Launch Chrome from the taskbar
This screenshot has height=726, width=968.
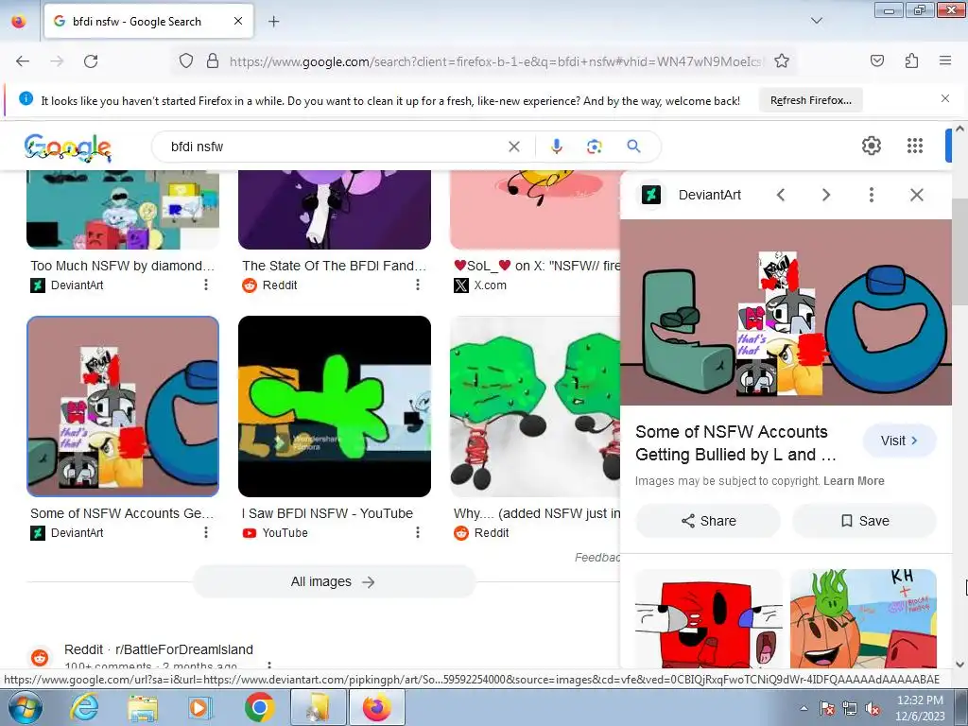click(x=259, y=707)
